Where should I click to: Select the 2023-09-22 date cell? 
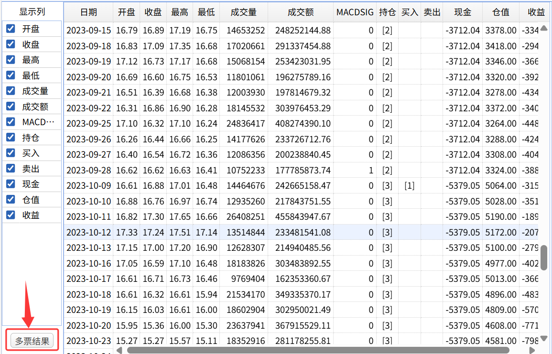[88, 108]
